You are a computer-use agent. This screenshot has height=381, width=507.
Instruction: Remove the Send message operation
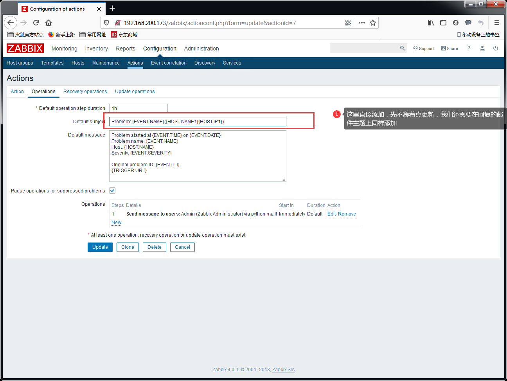pyautogui.click(x=347, y=214)
